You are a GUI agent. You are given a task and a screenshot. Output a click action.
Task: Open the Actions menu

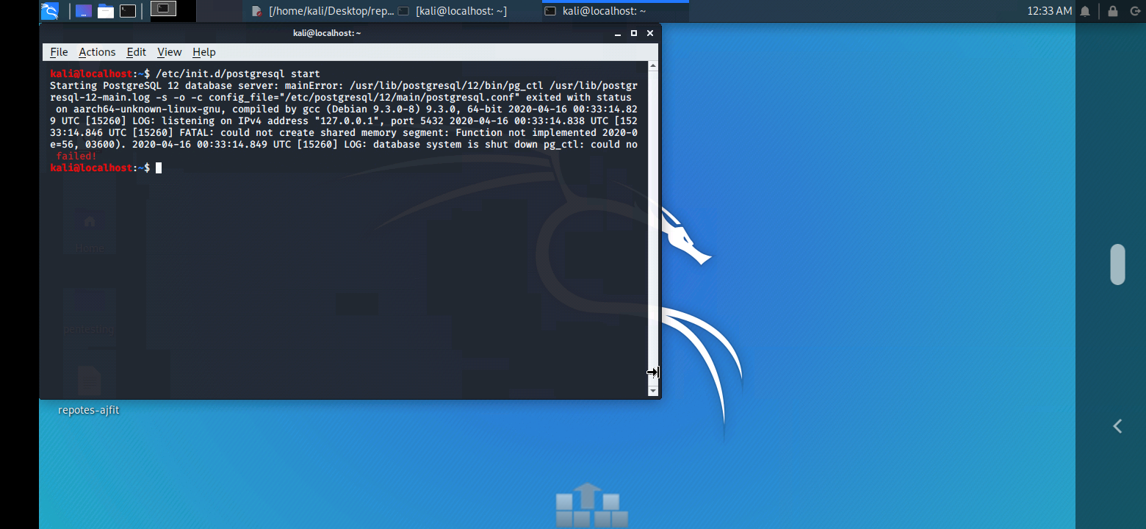(x=97, y=52)
